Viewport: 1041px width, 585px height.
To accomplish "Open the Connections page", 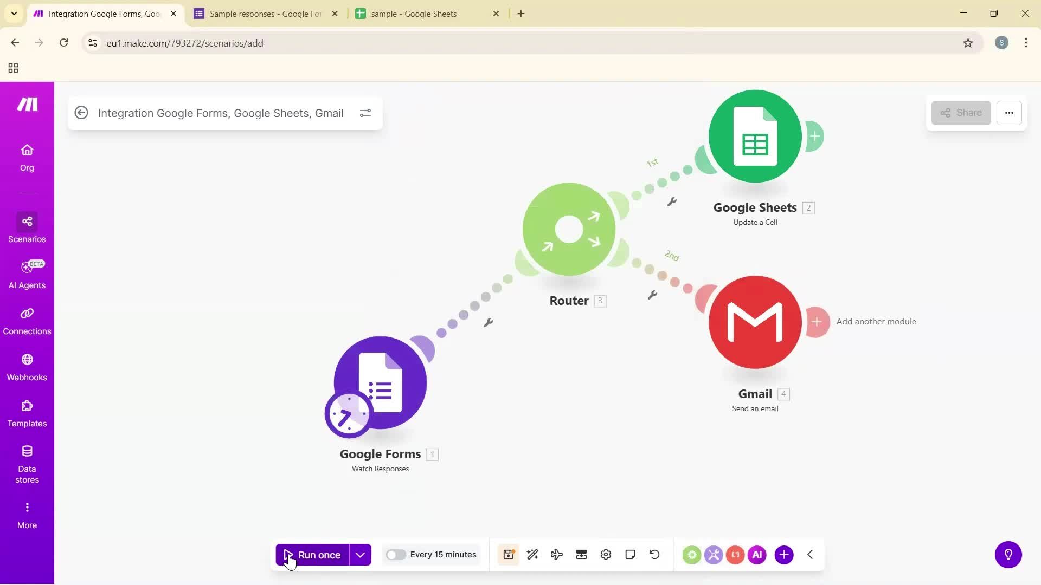I will pyautogui.click(x=27, y=321).
